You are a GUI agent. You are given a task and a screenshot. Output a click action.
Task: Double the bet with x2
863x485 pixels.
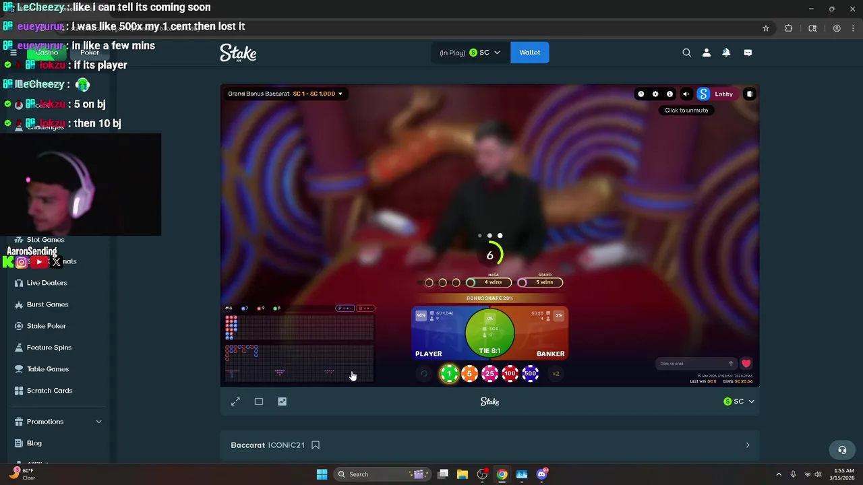click(x=556, y=374)
